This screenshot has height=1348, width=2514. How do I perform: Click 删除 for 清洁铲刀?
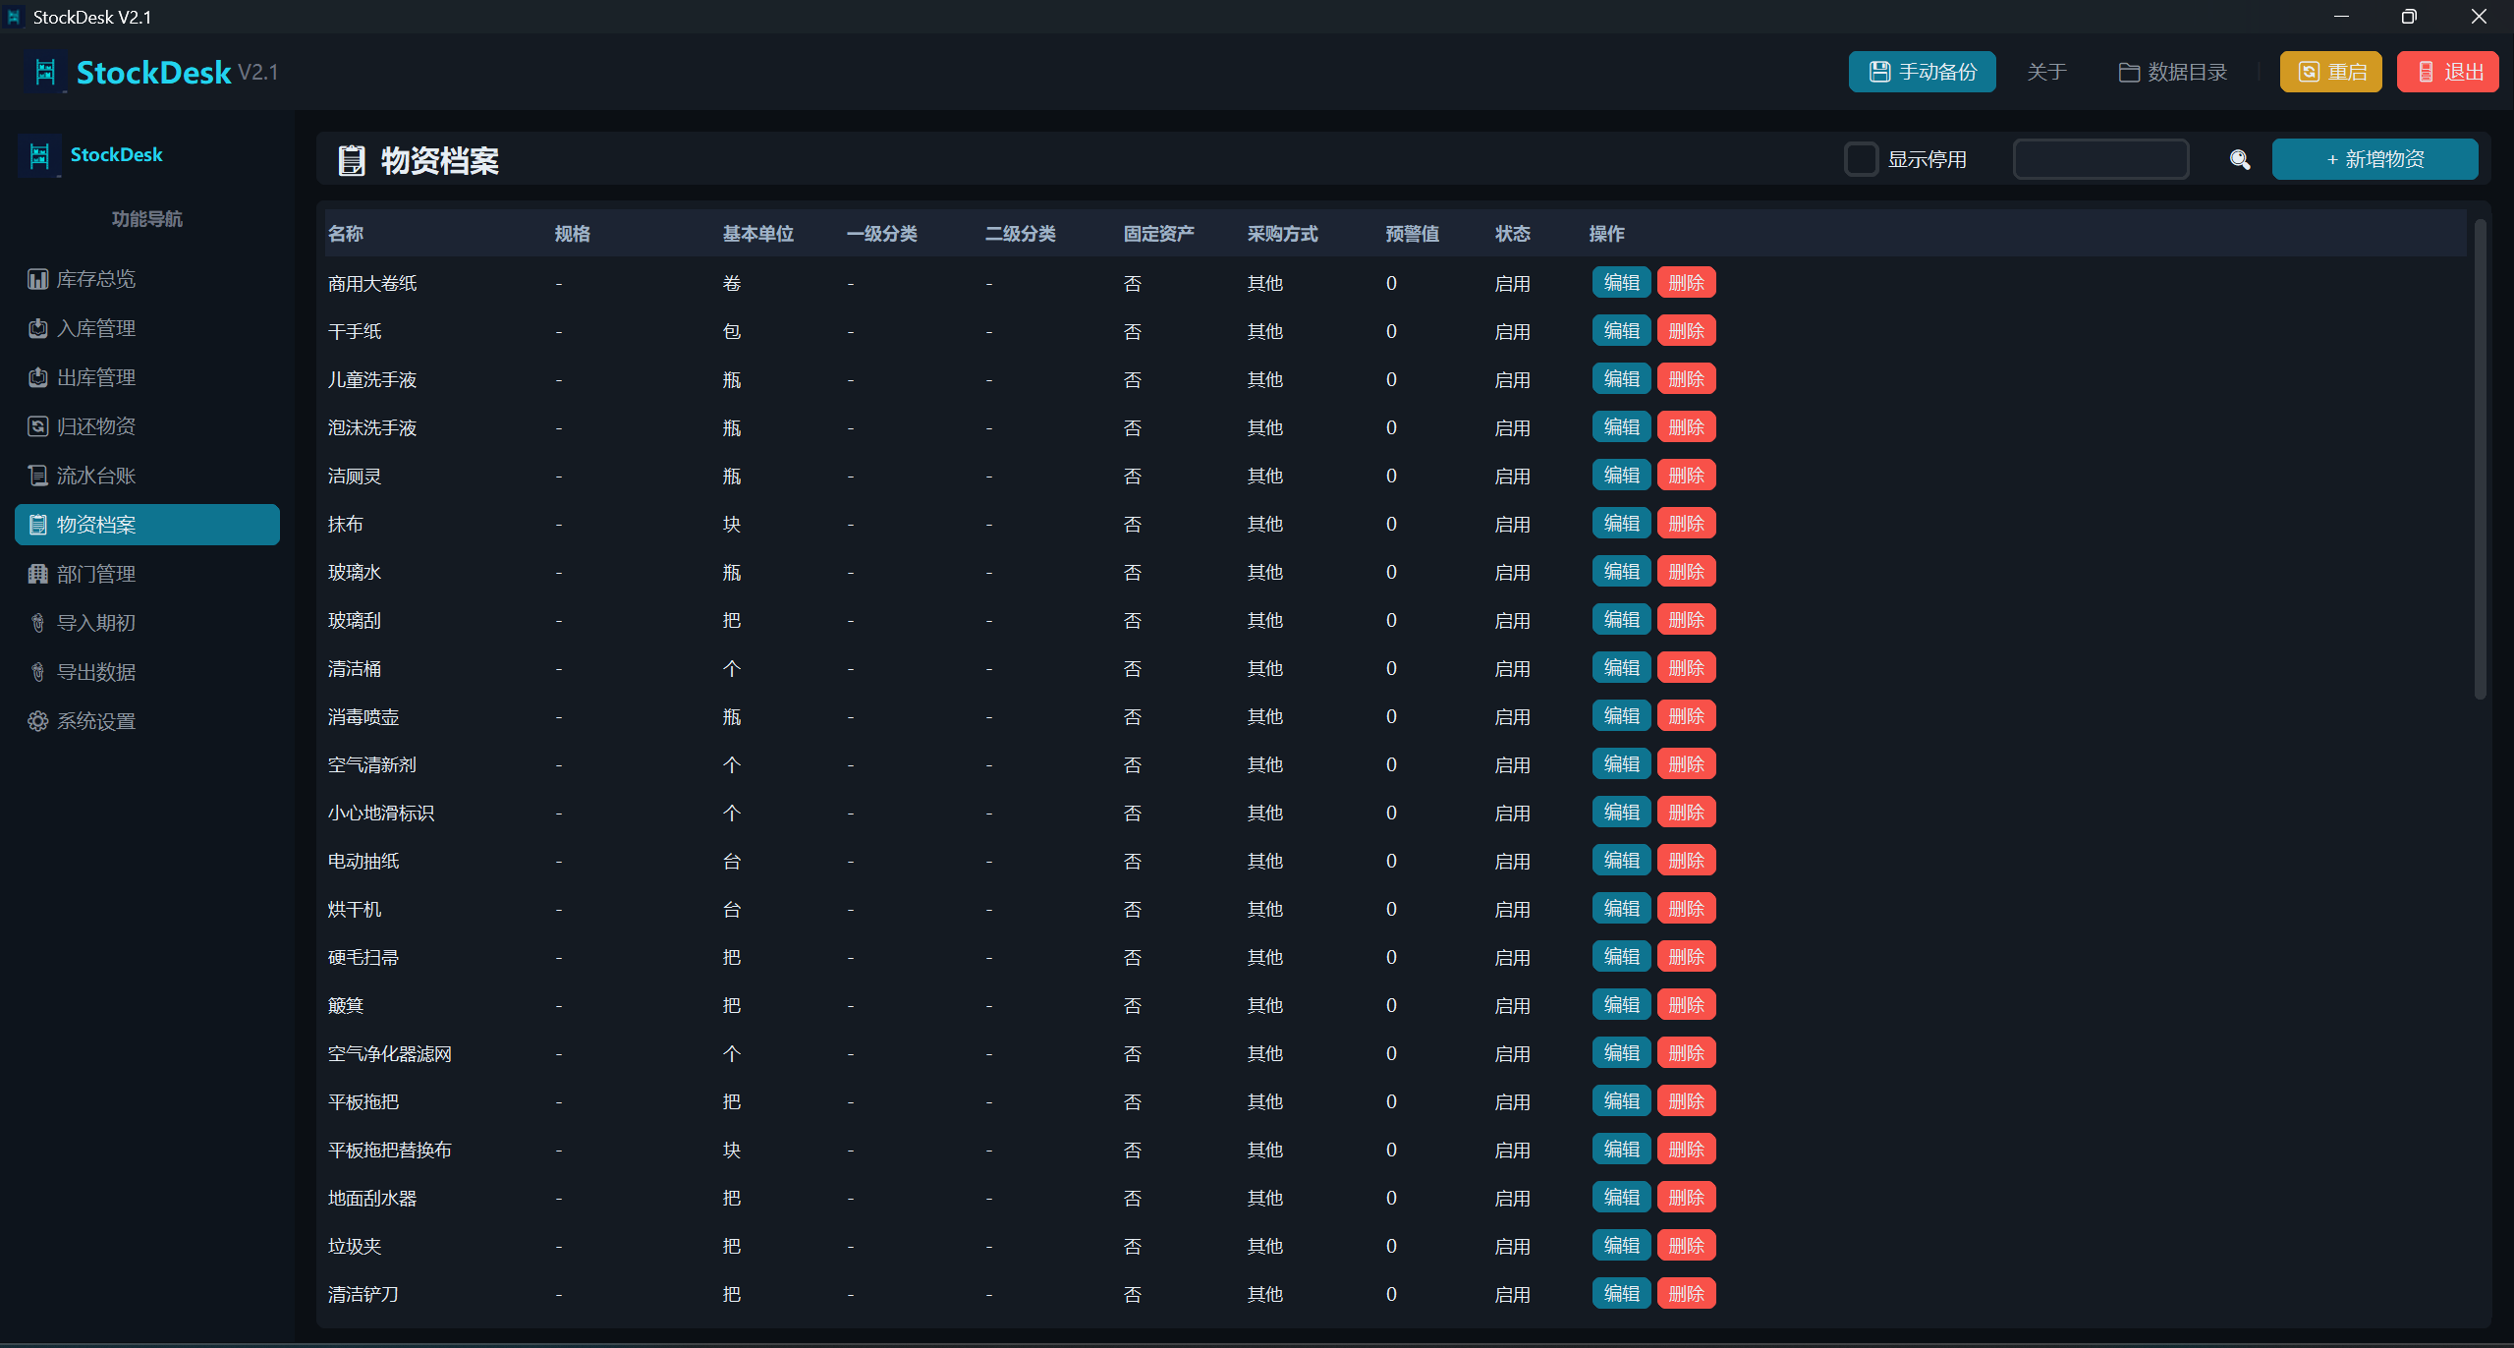click(1686, 1294)
